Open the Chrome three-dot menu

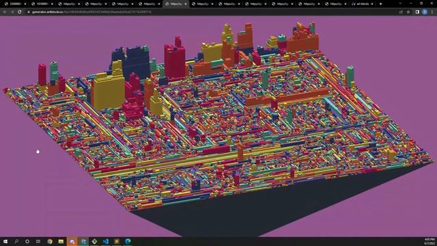432,12
